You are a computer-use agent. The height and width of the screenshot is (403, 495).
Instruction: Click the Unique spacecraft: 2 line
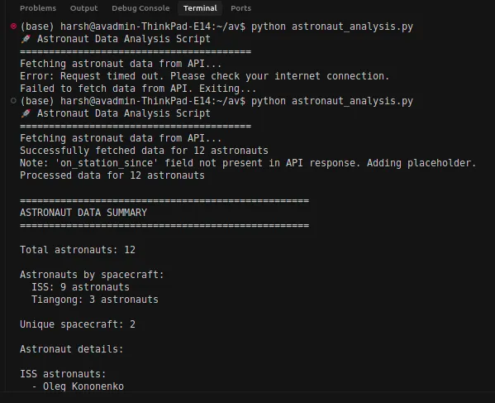[x=78, y=324]
